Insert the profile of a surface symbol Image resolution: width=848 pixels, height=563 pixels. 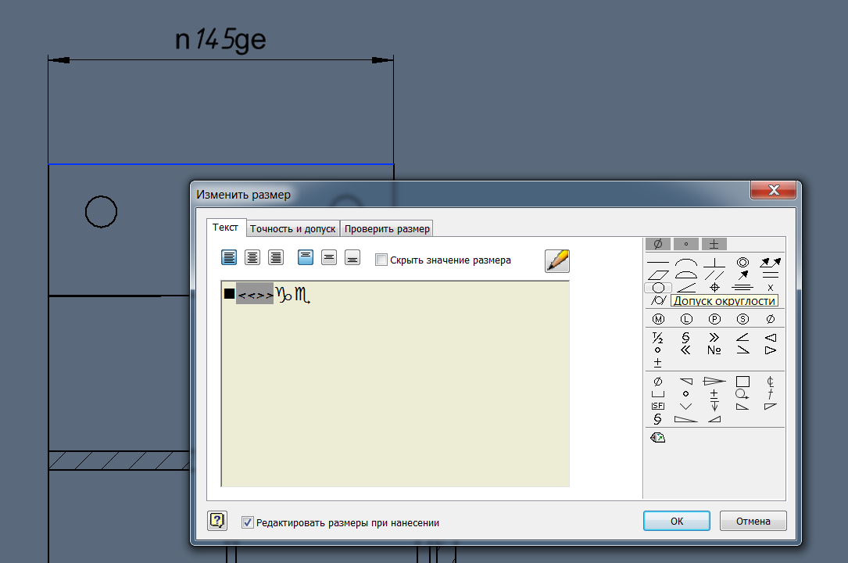(685, 275)
